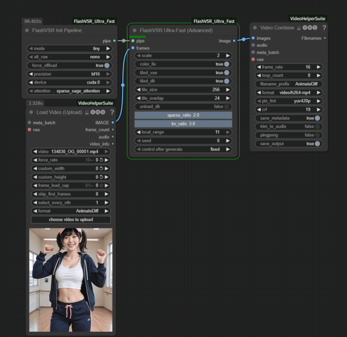Viewport: 347px width, 337px height.
Task: Increase seed value with right arrow
Action: point(228,141)
